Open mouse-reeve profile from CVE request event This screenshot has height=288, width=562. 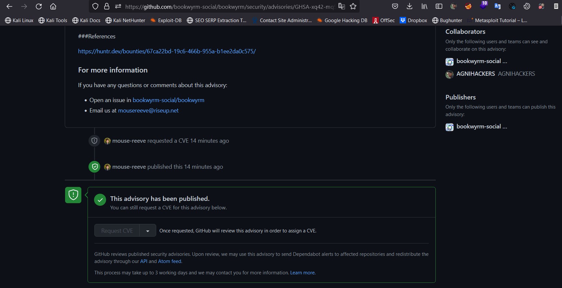[x=129, y=141]
